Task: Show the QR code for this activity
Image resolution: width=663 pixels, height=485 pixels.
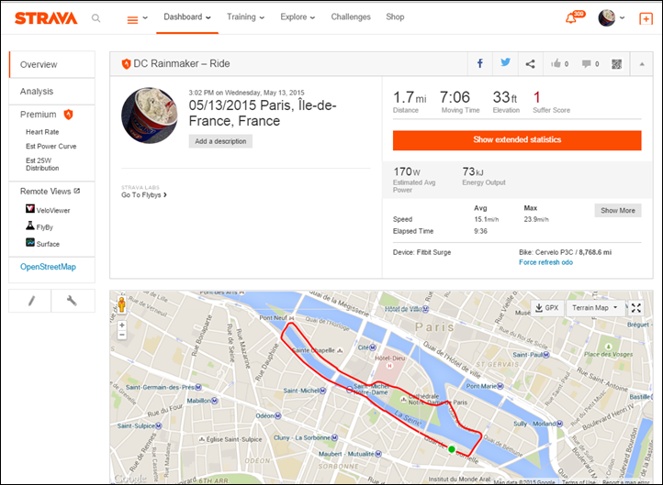Action: pos(616,64)
